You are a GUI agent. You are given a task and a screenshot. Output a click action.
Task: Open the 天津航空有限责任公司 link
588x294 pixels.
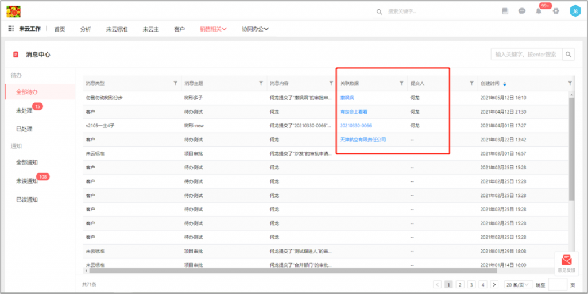point(363,139)
